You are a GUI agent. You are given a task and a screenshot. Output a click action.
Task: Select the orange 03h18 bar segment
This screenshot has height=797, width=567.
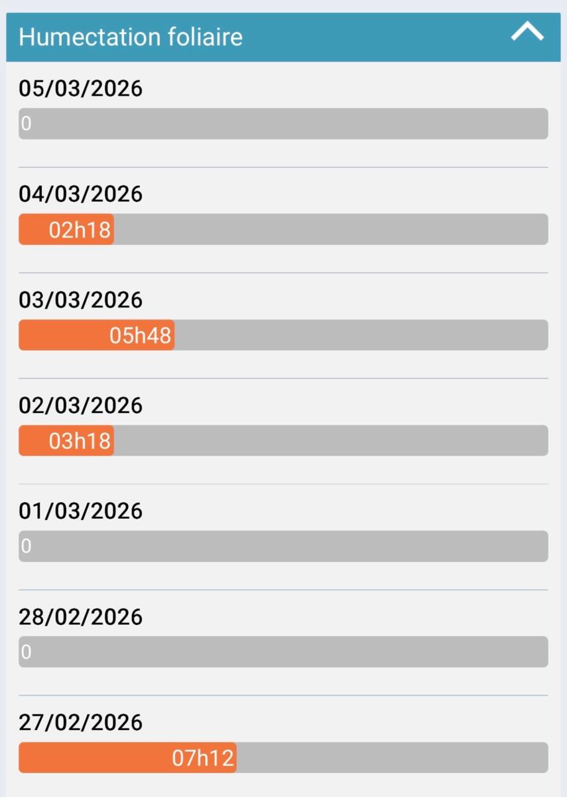[x=66, y=440]
